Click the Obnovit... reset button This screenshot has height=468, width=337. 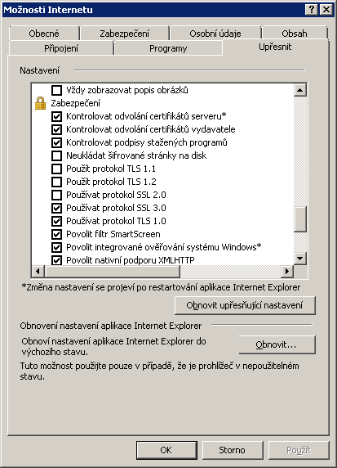coord(277,344)
